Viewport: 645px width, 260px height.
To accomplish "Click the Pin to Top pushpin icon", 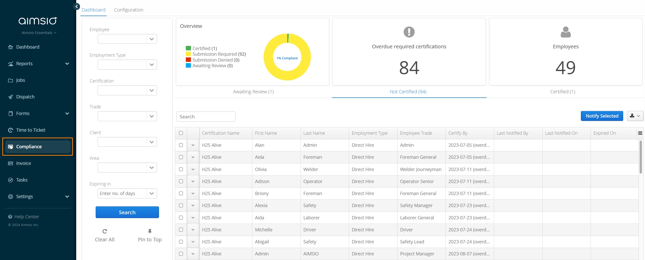I will pyautogui.click(x=150, y=231).
